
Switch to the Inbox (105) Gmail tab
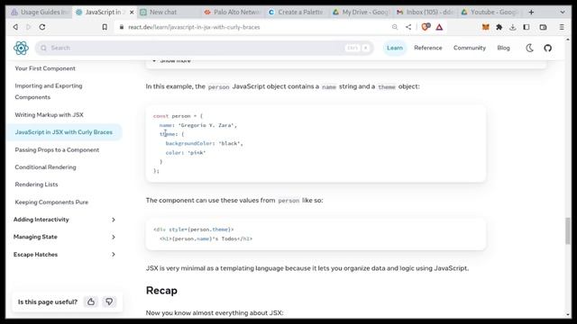point(426,12)
